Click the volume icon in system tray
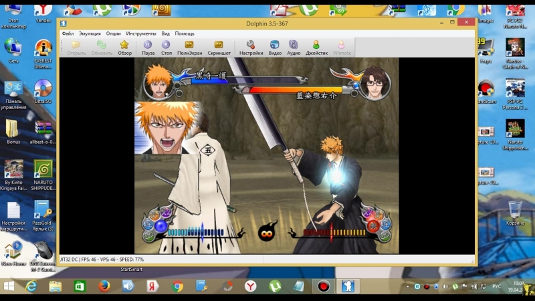535x301 pixels. [x=445, y=287]
